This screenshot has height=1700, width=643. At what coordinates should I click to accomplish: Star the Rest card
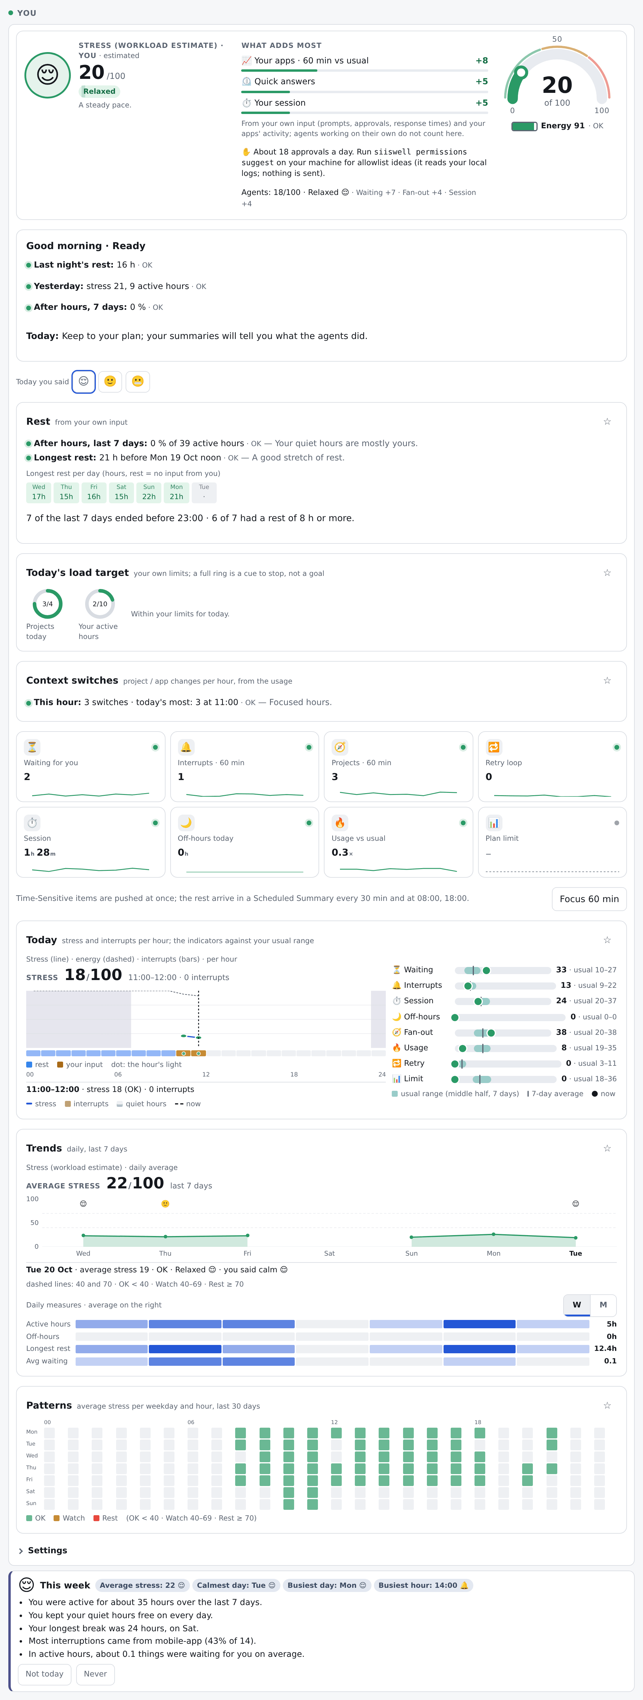tap(607, 422)
